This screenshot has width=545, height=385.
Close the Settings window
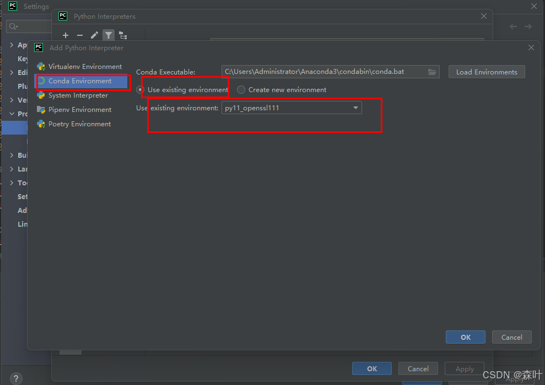pyautogui.click(x=534, y=6)
